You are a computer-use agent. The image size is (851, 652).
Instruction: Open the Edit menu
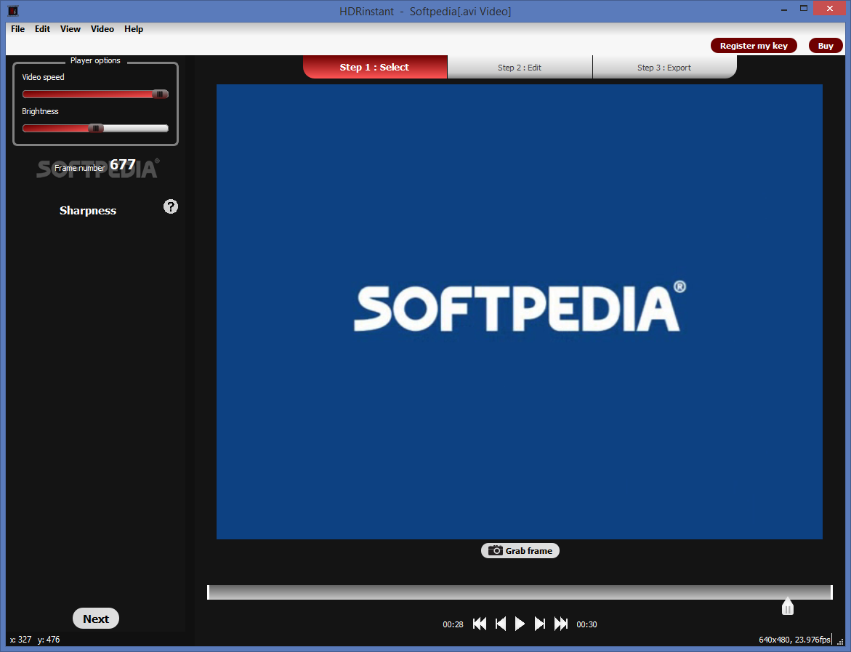42,29
